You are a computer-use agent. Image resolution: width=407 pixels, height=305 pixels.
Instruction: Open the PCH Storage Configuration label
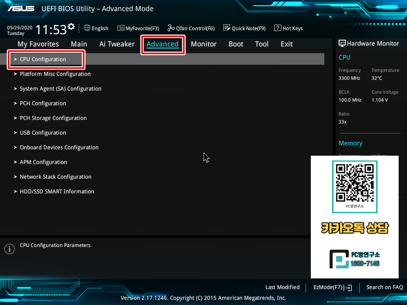coord(53,118)
